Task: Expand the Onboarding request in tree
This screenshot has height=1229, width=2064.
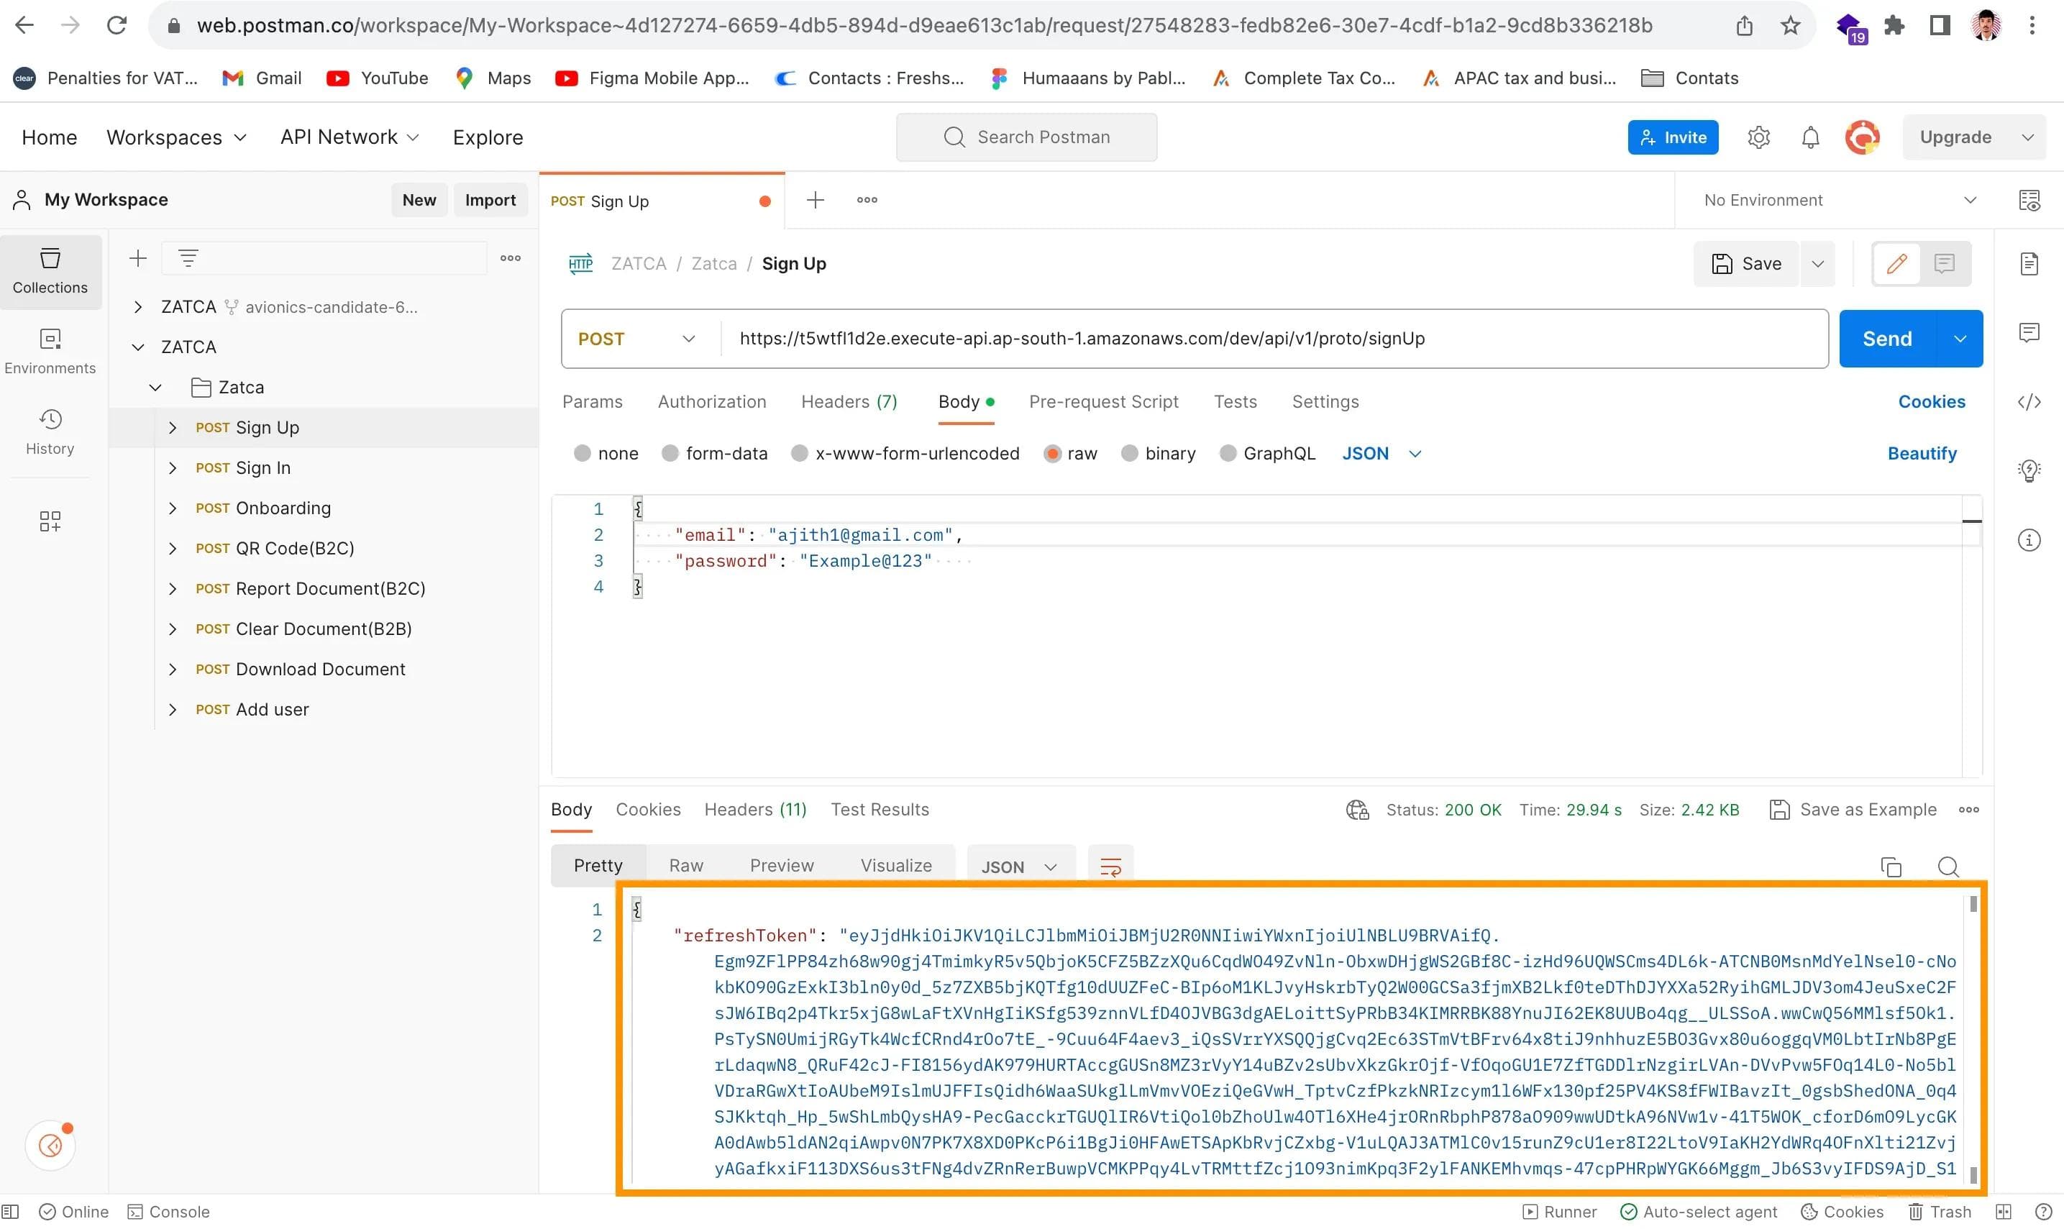Action: [x=173, y=508]
